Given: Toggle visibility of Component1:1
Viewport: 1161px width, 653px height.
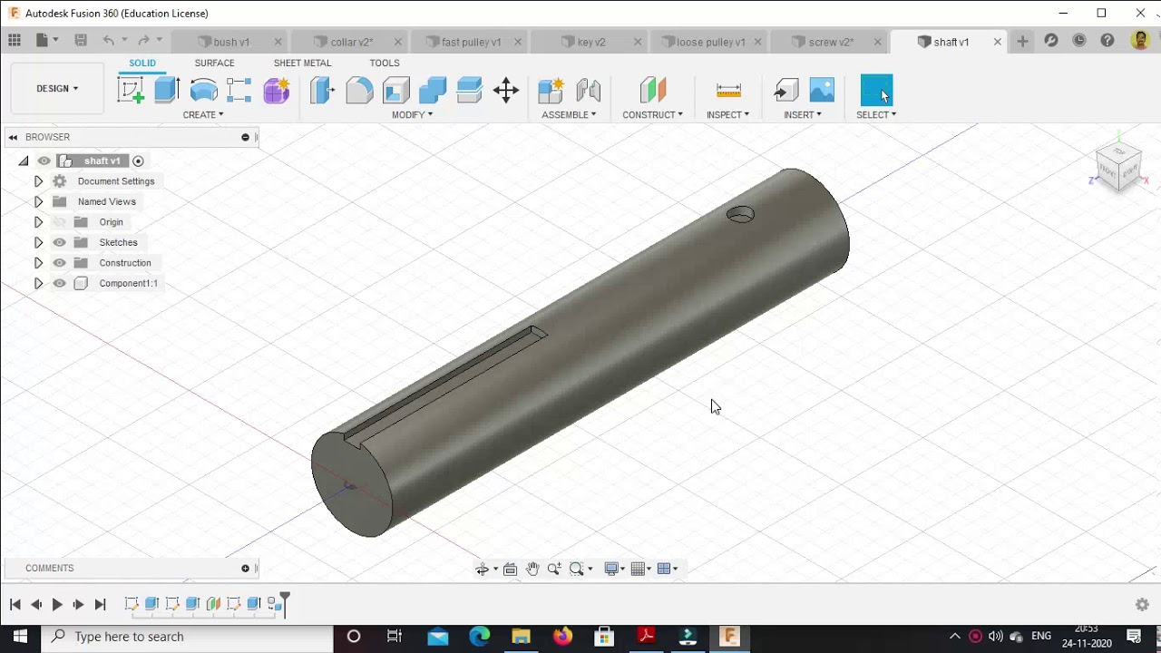Looking at the screenshot, I should click(x=60, y=283).
